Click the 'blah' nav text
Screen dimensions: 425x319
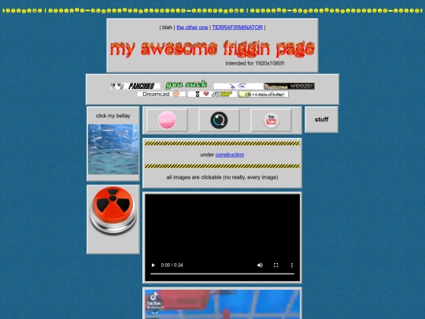(167, 28)
